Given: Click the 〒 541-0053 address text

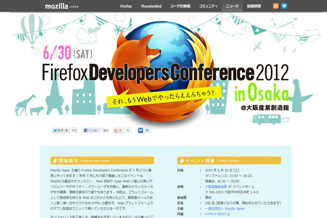Looking at the screenshot, I should pyautogui.click(x=231, y=192).
